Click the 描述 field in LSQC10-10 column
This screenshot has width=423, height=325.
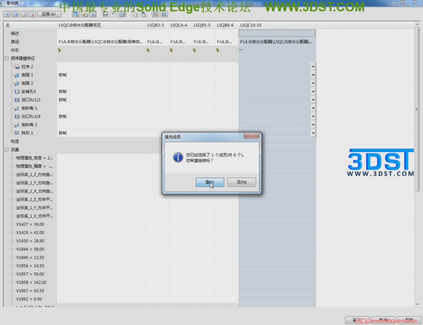click(x=277, y=33)
